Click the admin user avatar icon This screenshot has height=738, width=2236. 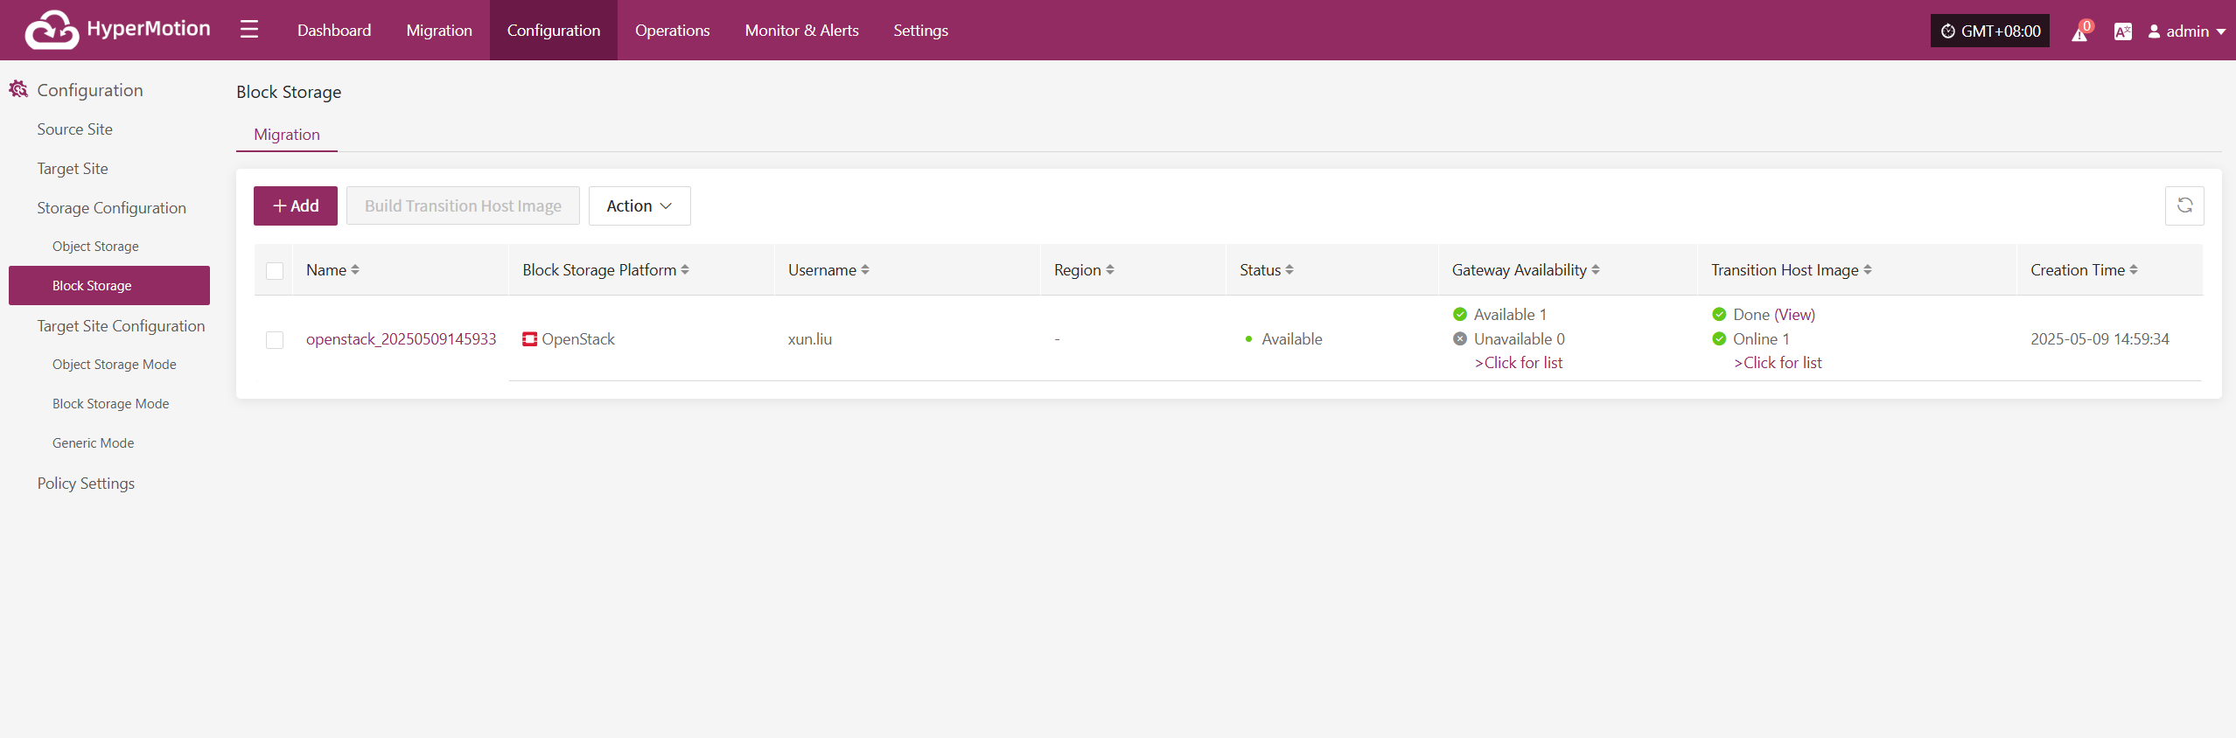(x=2154, y=31)
